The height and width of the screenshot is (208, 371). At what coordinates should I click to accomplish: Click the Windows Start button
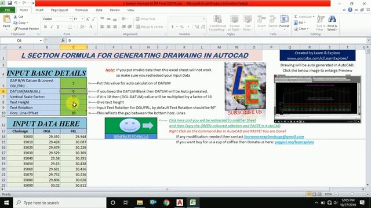6,203
